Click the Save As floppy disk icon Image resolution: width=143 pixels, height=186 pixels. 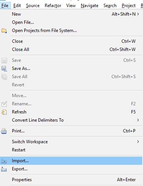4,68
